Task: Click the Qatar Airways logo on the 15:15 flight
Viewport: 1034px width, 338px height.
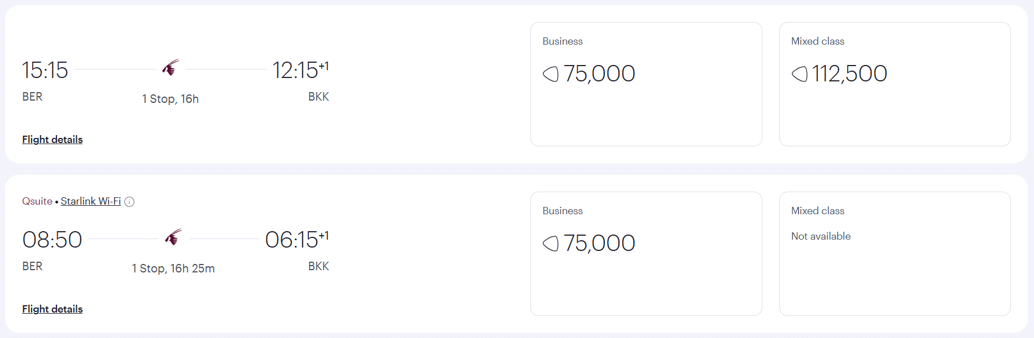Action: pyautogui.click(x=171, y=68)
